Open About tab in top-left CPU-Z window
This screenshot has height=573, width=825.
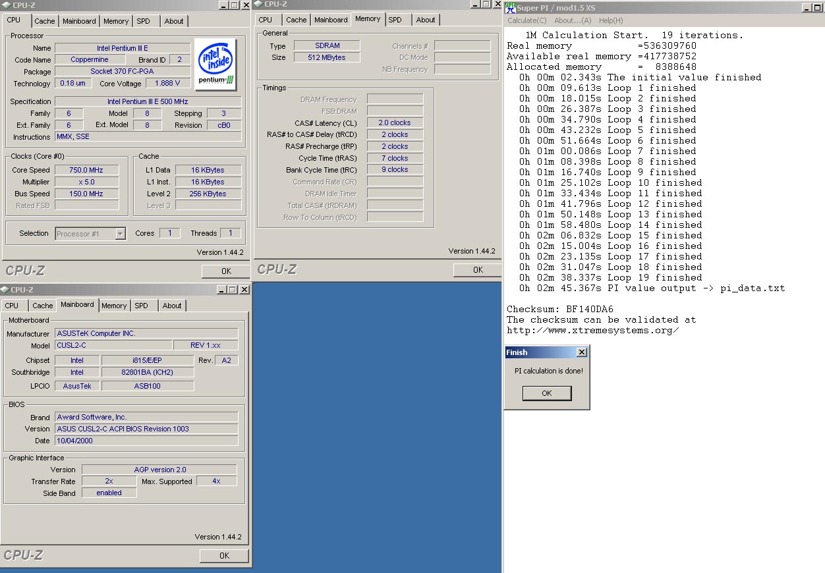174,21
